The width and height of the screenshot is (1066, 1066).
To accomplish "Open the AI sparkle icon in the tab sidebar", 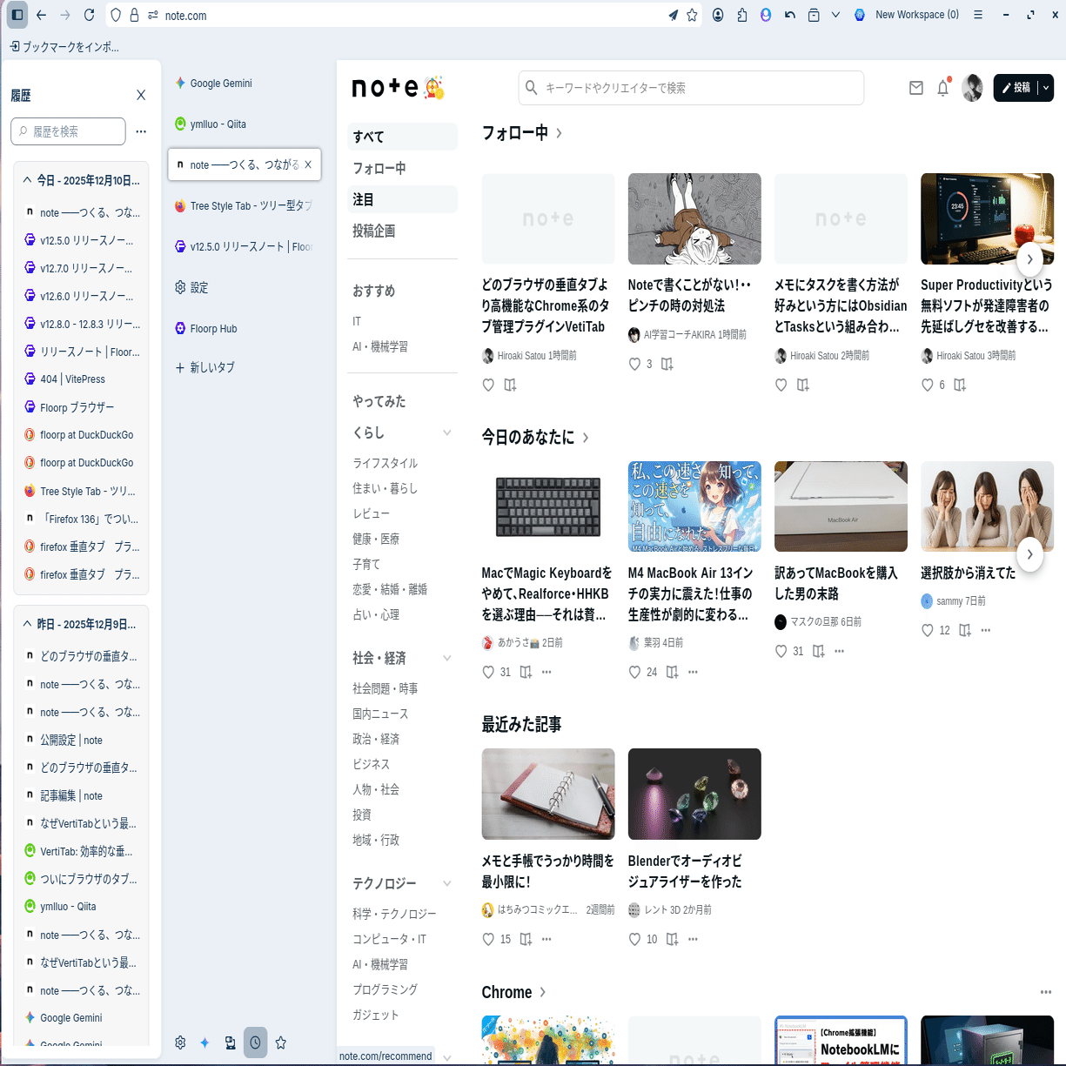I will tap(204, 1042).
